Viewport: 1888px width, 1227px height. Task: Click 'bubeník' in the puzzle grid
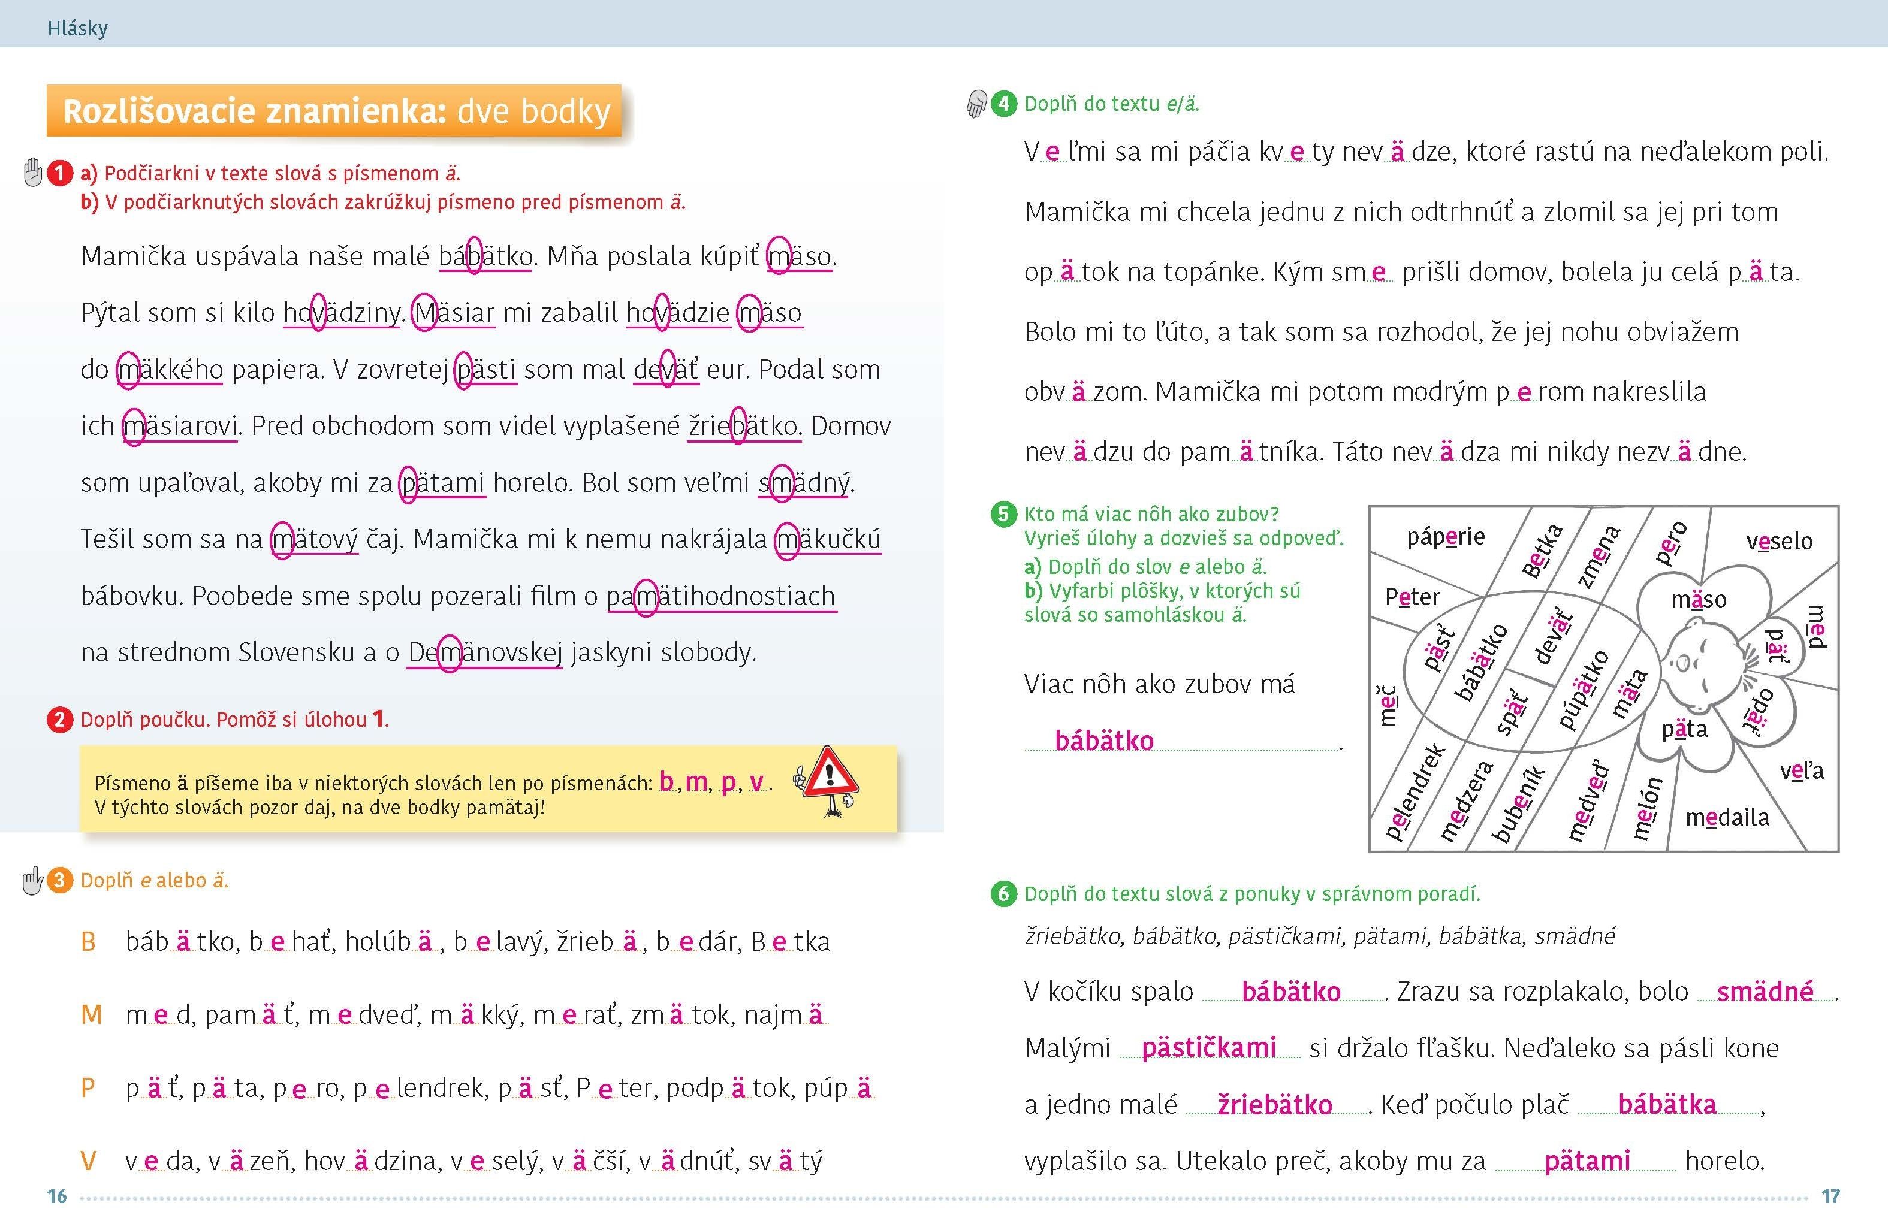click(1518, 803)
